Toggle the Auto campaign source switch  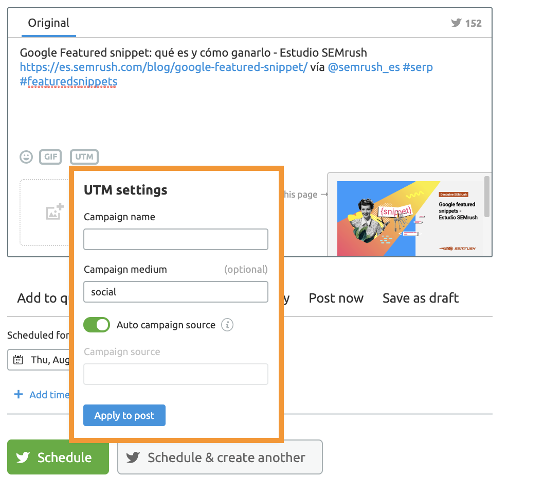[97, 325]
